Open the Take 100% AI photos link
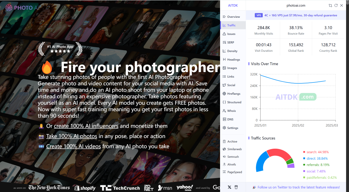The height and width of the screenshot is (192, 349). tap(72, 136)
